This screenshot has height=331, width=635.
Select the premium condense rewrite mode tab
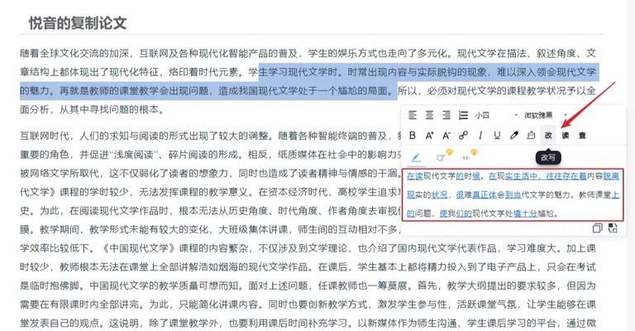point(469,156)
